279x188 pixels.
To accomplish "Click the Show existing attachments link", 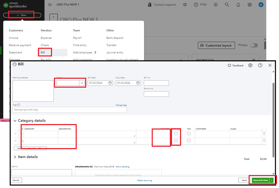I will [122, 167].
